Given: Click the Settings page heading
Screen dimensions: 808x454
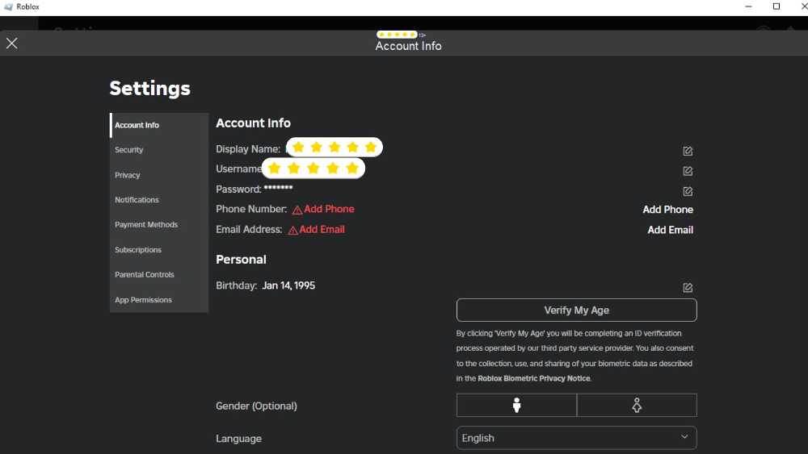Looking at the screenshot, I should [x=150, y=89].
